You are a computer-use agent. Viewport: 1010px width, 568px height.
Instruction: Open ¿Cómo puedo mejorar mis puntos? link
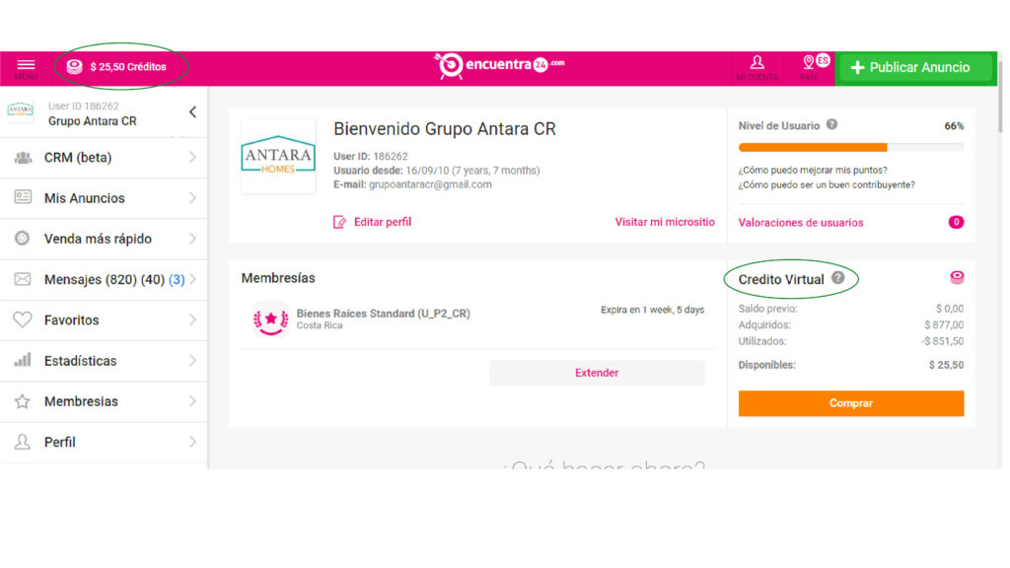(813, 170)
